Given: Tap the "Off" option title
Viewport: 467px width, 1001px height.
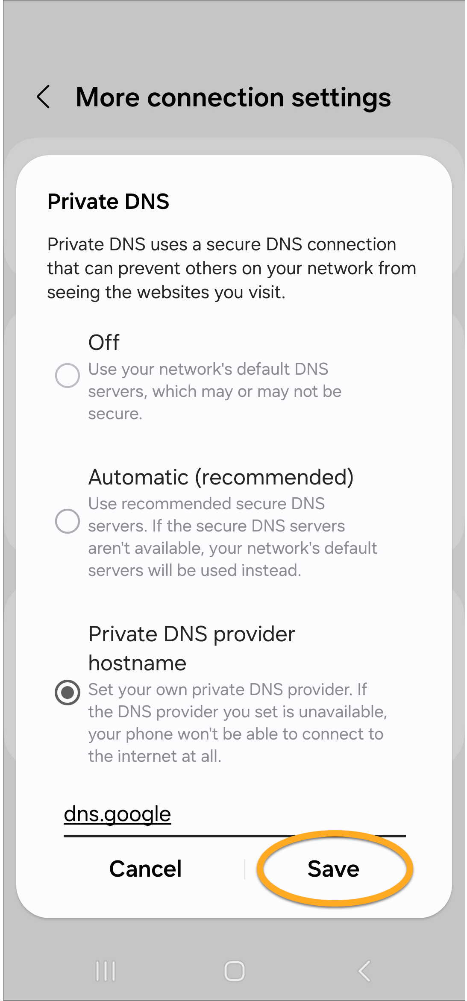Looking at the screenshot, I should (x=104, y=343).
